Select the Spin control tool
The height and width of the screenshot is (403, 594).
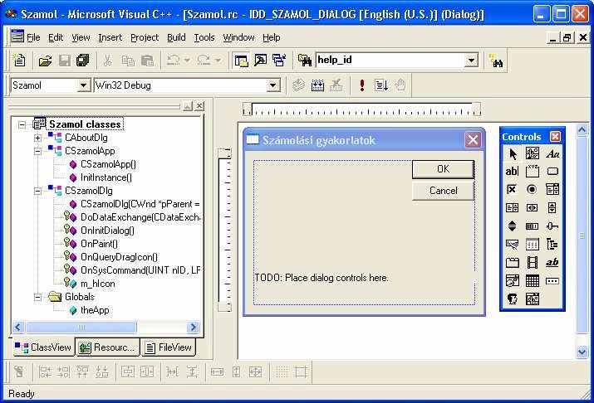click(x=513, y=226)
